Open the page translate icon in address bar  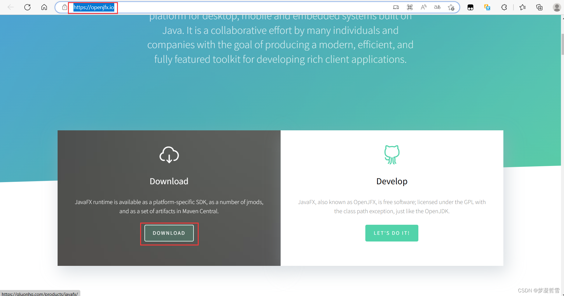437,7
